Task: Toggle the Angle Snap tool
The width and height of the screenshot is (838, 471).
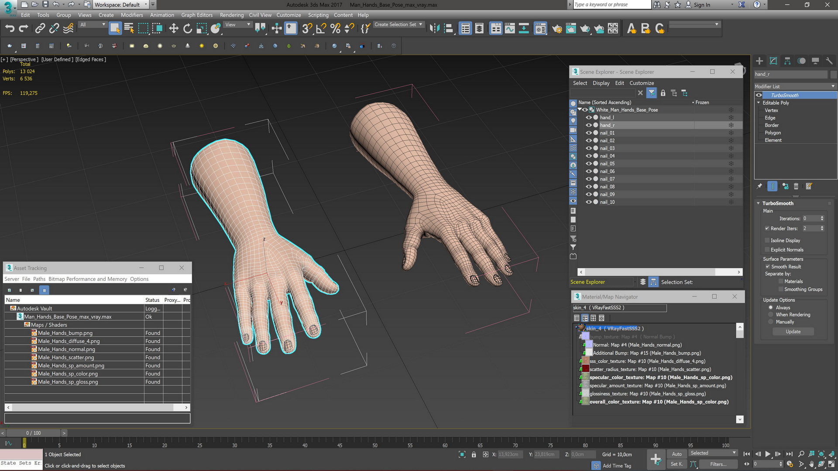Action: (321, 29)
